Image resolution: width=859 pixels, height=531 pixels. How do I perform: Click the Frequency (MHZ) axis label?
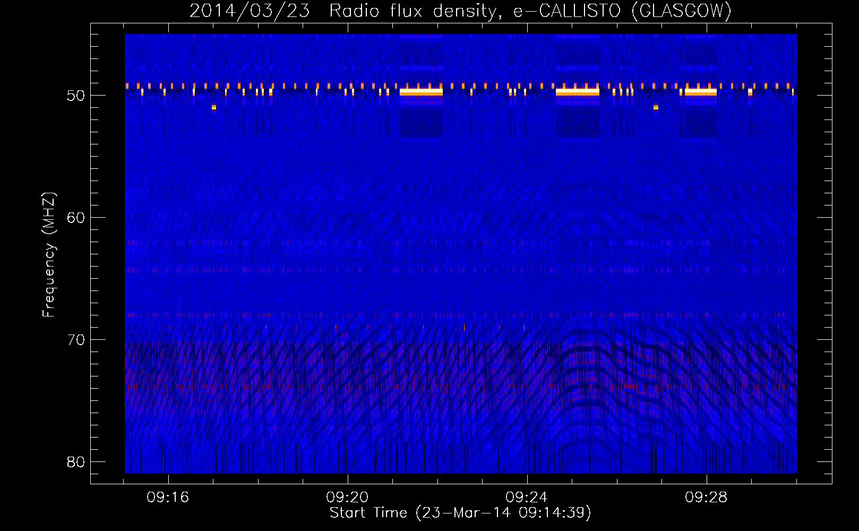[x=48, y=255]
